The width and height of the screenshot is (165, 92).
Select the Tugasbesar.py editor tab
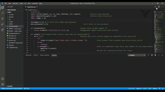pyautogui.click(x=31, y=7)
